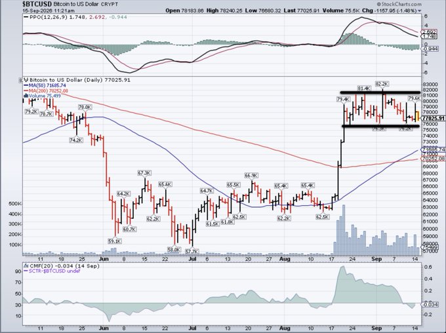This screenshot has width=446, height=333.
Task: Click the PPO histogram tag -0.944
Action: pyautogui.click(x=430, y=49)
